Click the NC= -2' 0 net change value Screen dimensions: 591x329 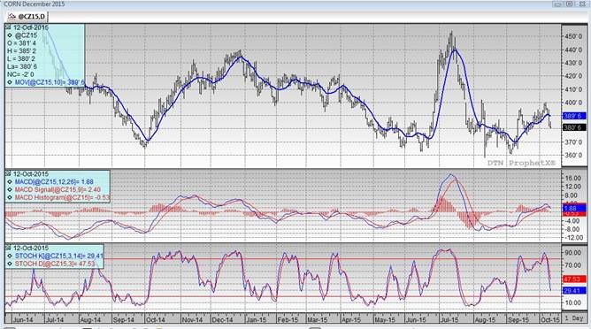(x=20, y=74)
